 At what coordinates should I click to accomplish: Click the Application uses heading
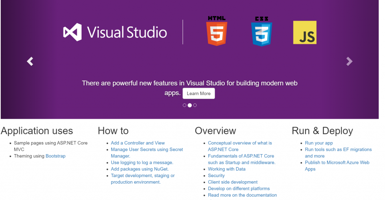coord(37,131)
